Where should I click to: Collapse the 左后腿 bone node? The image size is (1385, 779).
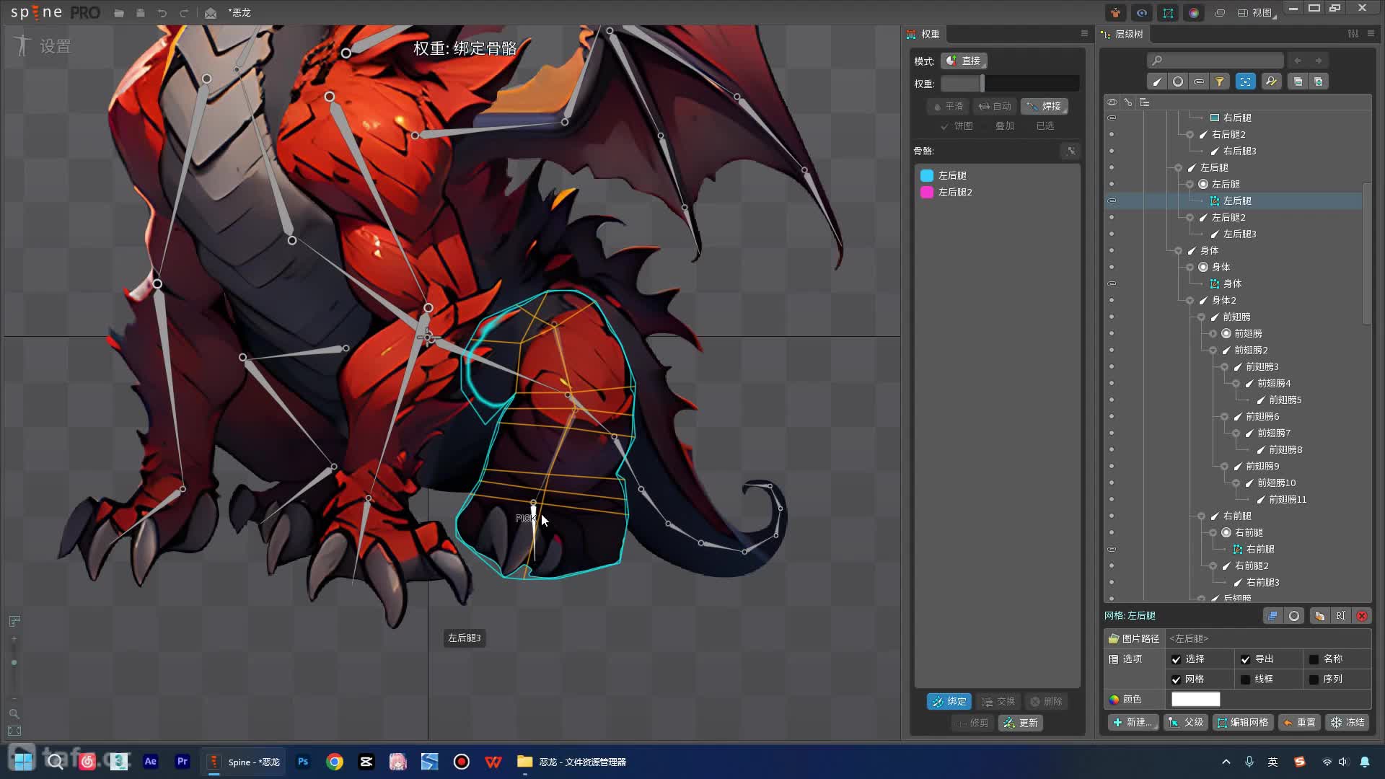[1179, 167]
